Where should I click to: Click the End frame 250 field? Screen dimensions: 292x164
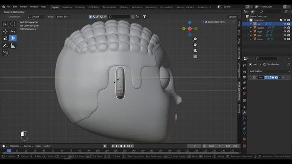[231, 146]
